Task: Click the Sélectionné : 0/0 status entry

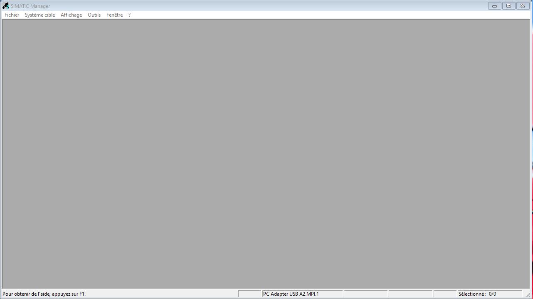Action: pyautogui.click(x=490, y=294)
